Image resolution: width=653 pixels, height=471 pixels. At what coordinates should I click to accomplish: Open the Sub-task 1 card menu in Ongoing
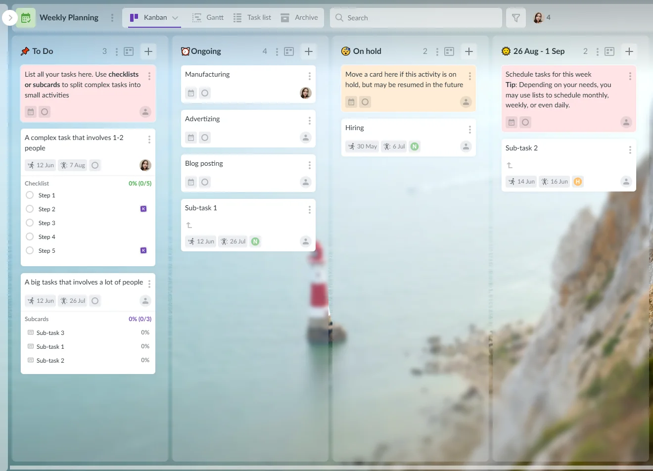coord(310,210)
